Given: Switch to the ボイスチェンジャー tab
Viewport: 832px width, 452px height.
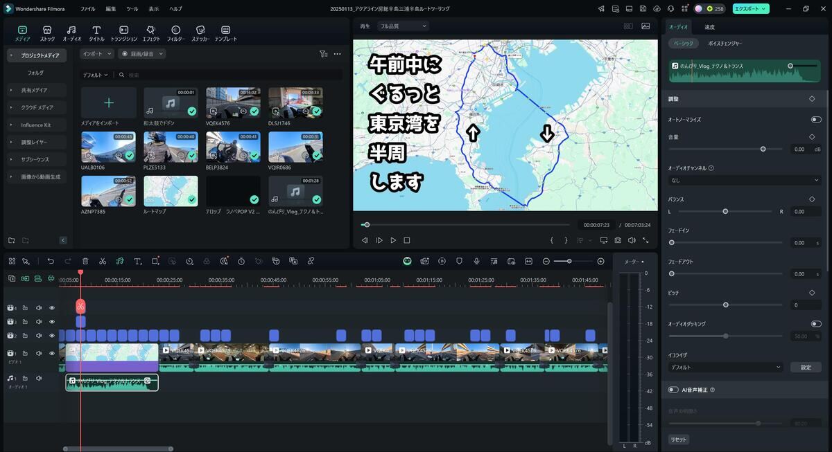Looking at the screenshot, I should 725,43.
